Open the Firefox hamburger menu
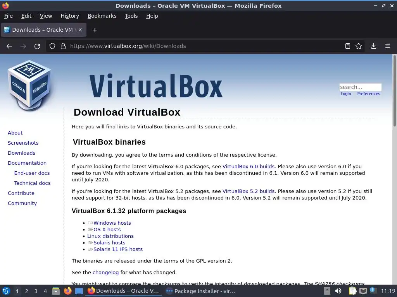This screenshot has height=297, width=397. (x=388, y=46)
